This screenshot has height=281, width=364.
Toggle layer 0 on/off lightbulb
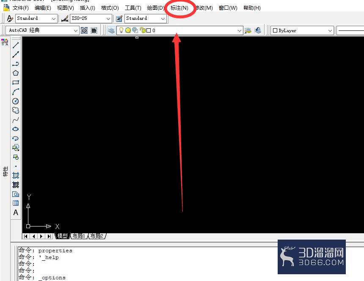(121, 30)
